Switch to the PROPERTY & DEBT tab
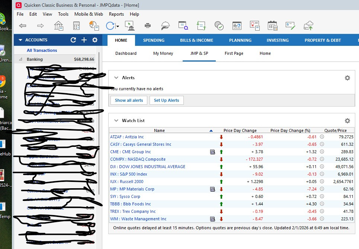 (x=323, y=40)
